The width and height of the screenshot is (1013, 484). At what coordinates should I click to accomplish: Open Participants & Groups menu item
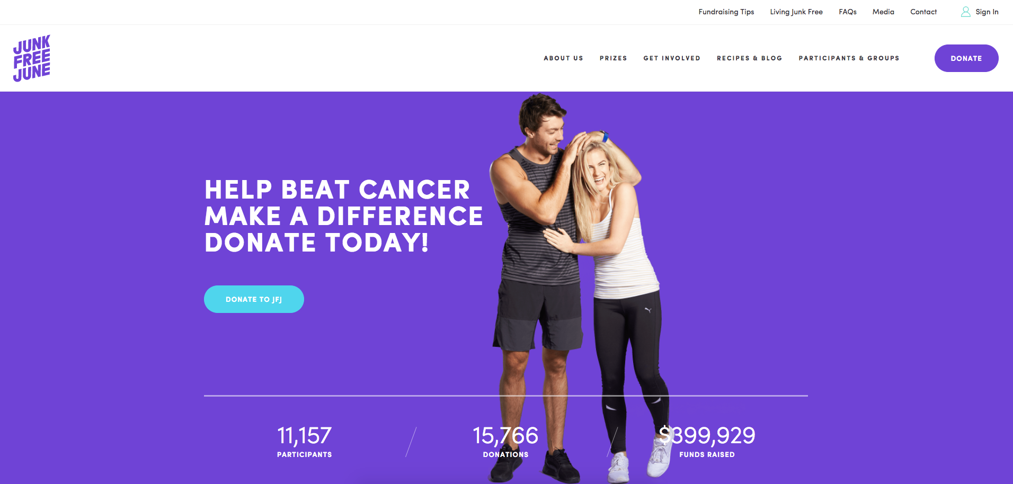coord(849,58)
